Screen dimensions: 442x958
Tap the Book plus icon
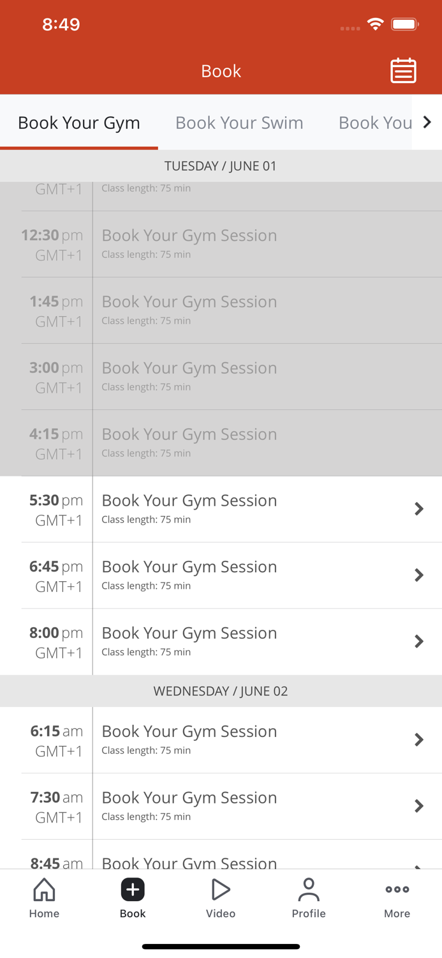click(132, 888)
